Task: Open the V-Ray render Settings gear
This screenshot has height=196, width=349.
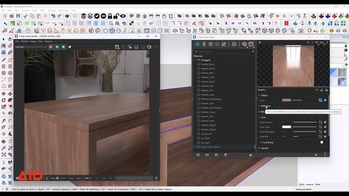Action: [x=234, y=44]
